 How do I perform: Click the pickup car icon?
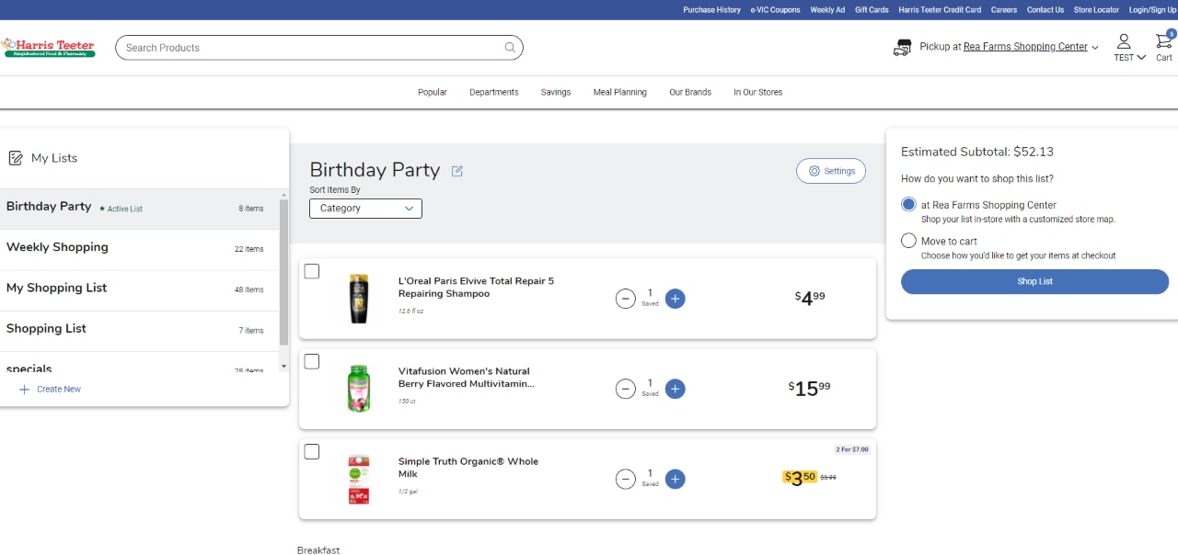point(902,47)
